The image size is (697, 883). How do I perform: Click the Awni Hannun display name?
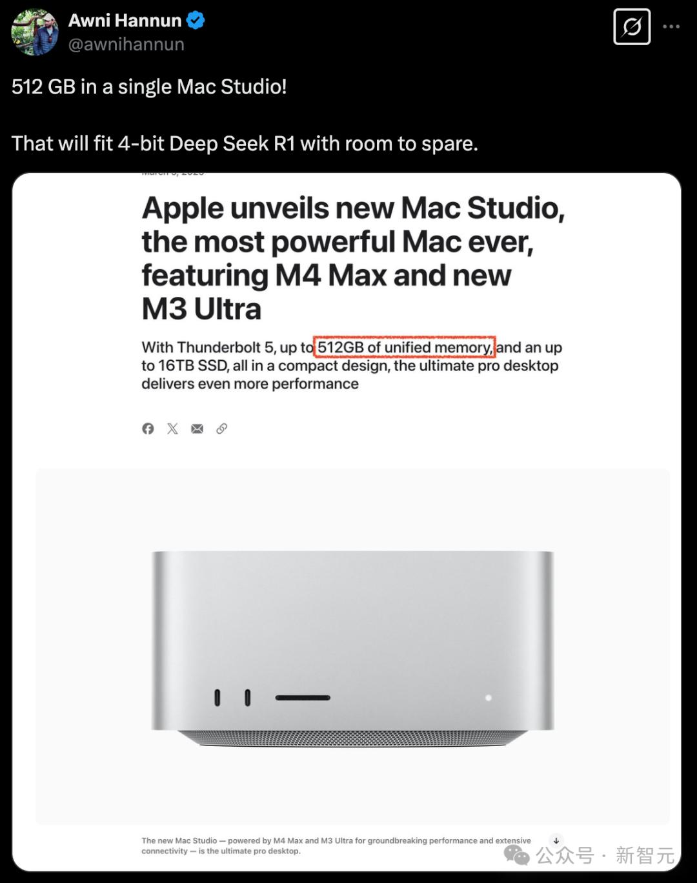click(x=125, y=21)
